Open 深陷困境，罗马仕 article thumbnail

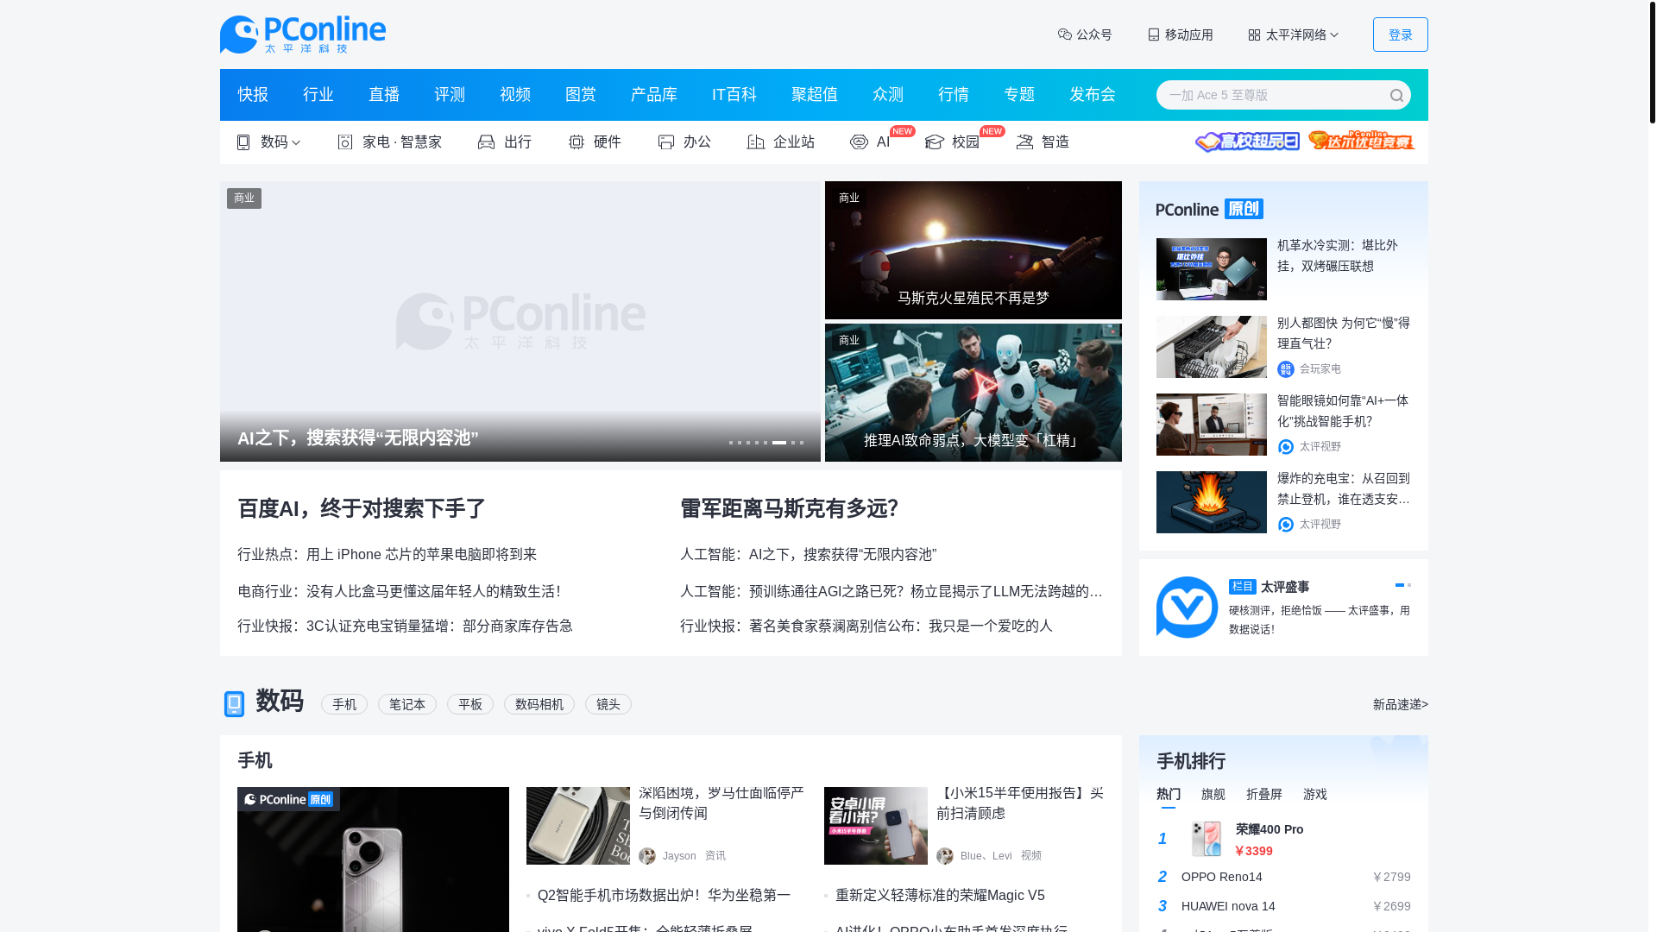pos(577,826)
